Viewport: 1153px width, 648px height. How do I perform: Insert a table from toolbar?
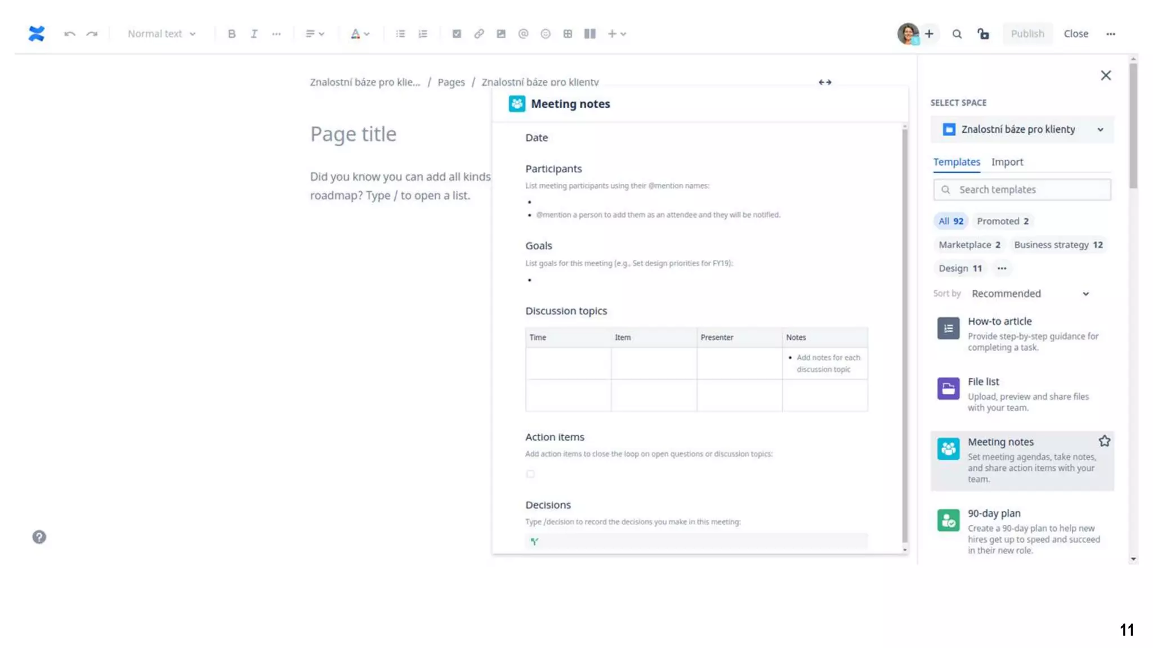pyautogui.click(x=567, y=34)
